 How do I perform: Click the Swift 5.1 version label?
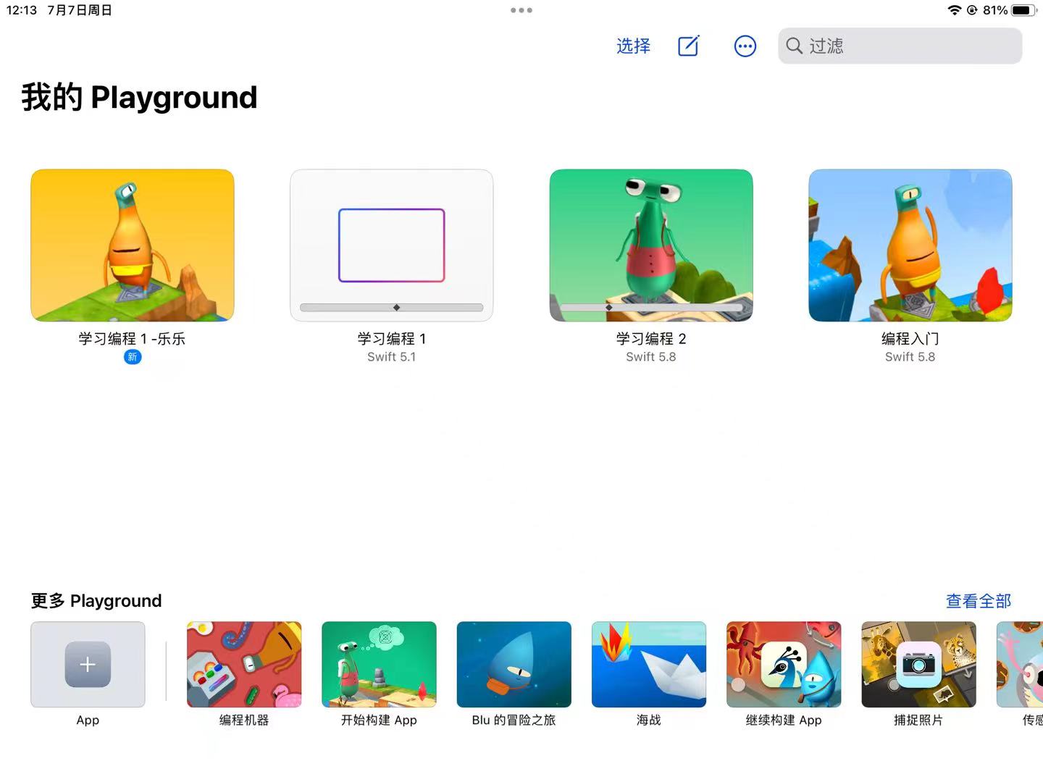point(392,357)
